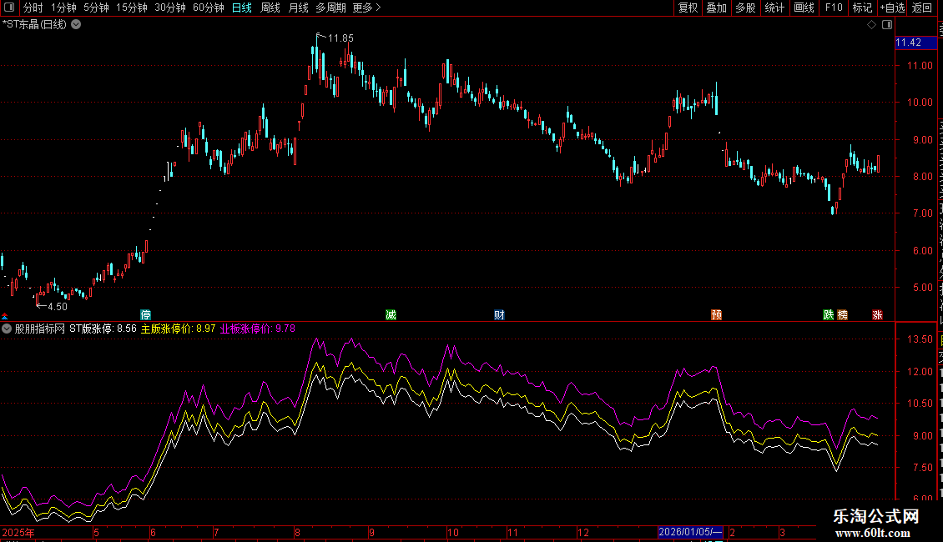Switch to 月线 monthly chart
Image resolution: width=943 pixels, height=542 pixels.
click(298, 8)
